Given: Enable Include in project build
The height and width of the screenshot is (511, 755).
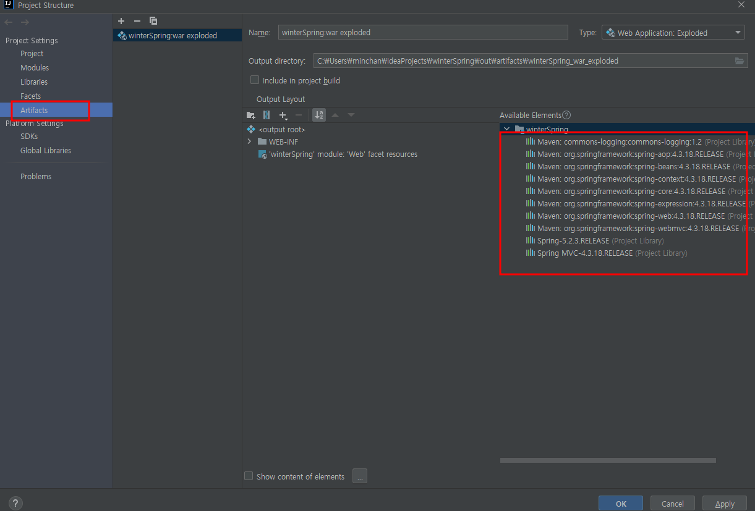Looking at the screenshot, I should (x=255, y=80).
